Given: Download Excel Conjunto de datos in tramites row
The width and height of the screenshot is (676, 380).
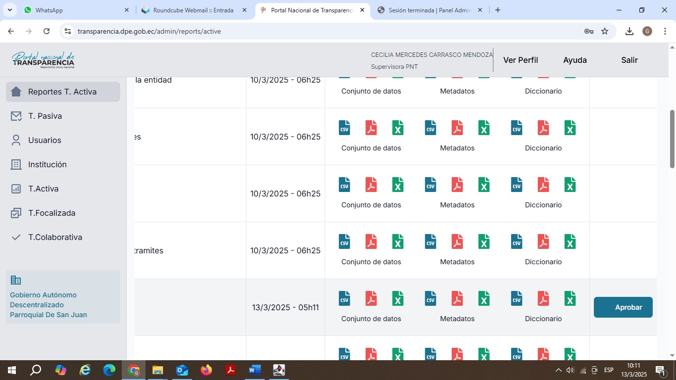Looking at the screenshot, I should pos(398,241).
